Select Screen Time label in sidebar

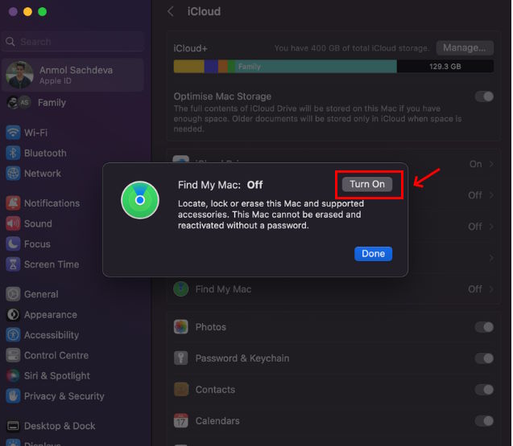click(x=52, y=264)
